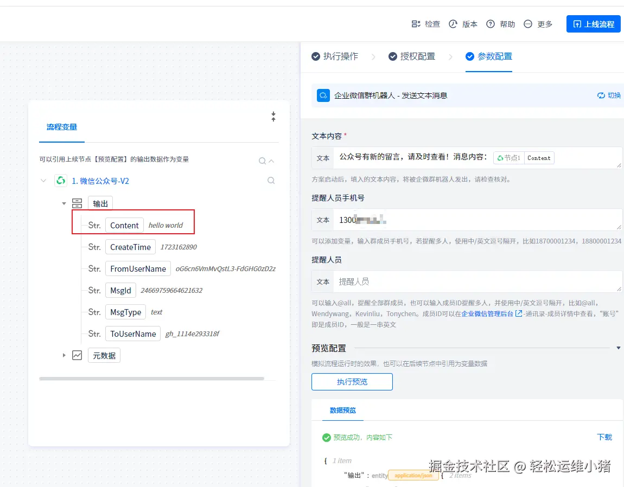
Task: Open 1. 微信公众号-V2 node link
Action: point(100,181)
